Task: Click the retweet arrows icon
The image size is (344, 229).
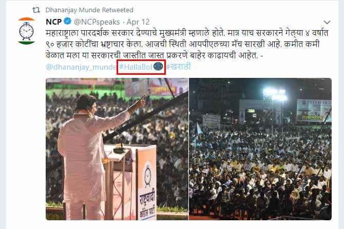Action: click(x=36, y=10)
